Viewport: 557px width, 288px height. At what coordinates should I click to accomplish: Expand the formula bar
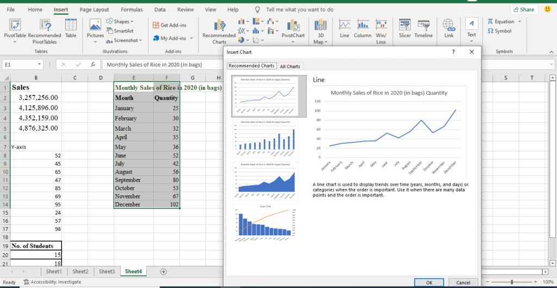pos(552,65)
